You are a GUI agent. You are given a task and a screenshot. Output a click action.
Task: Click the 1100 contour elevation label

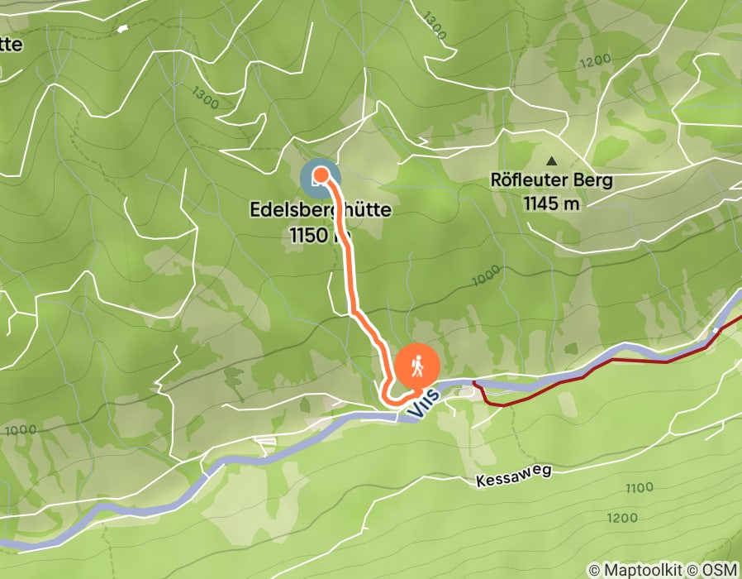pyautogui.click(x=640, y=488)
